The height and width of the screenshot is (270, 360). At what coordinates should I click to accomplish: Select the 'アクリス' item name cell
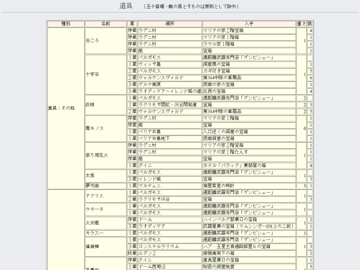[x=105, y=196]
